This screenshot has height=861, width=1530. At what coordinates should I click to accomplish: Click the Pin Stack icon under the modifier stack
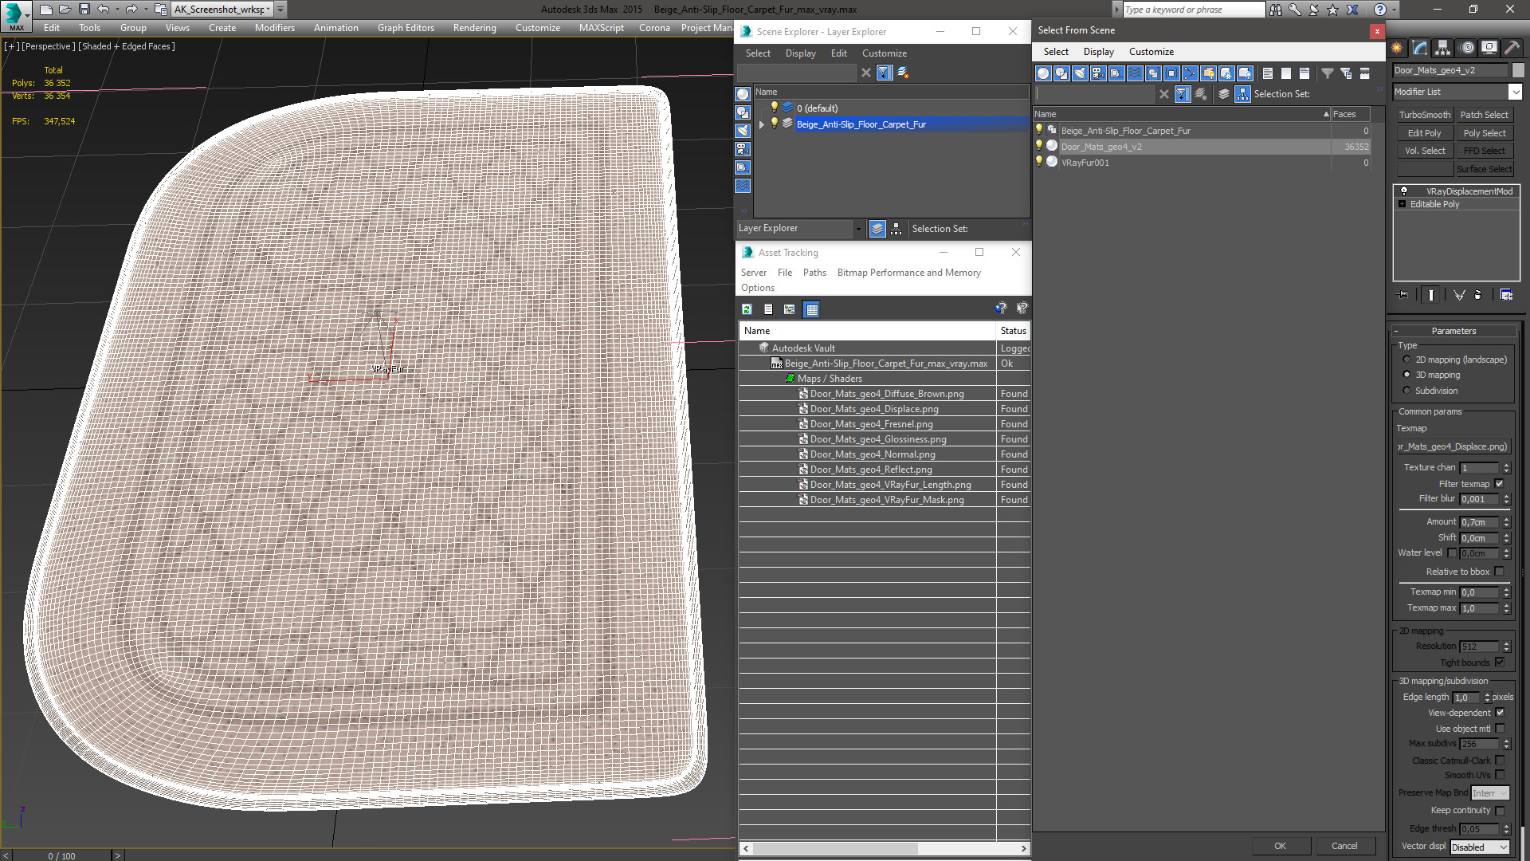[x=1403, y=295]
